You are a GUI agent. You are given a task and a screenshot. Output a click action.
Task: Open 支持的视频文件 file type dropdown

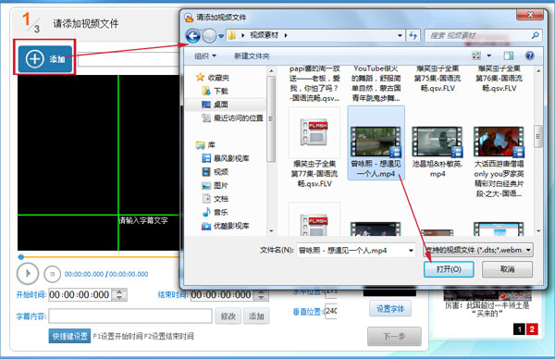478,250
